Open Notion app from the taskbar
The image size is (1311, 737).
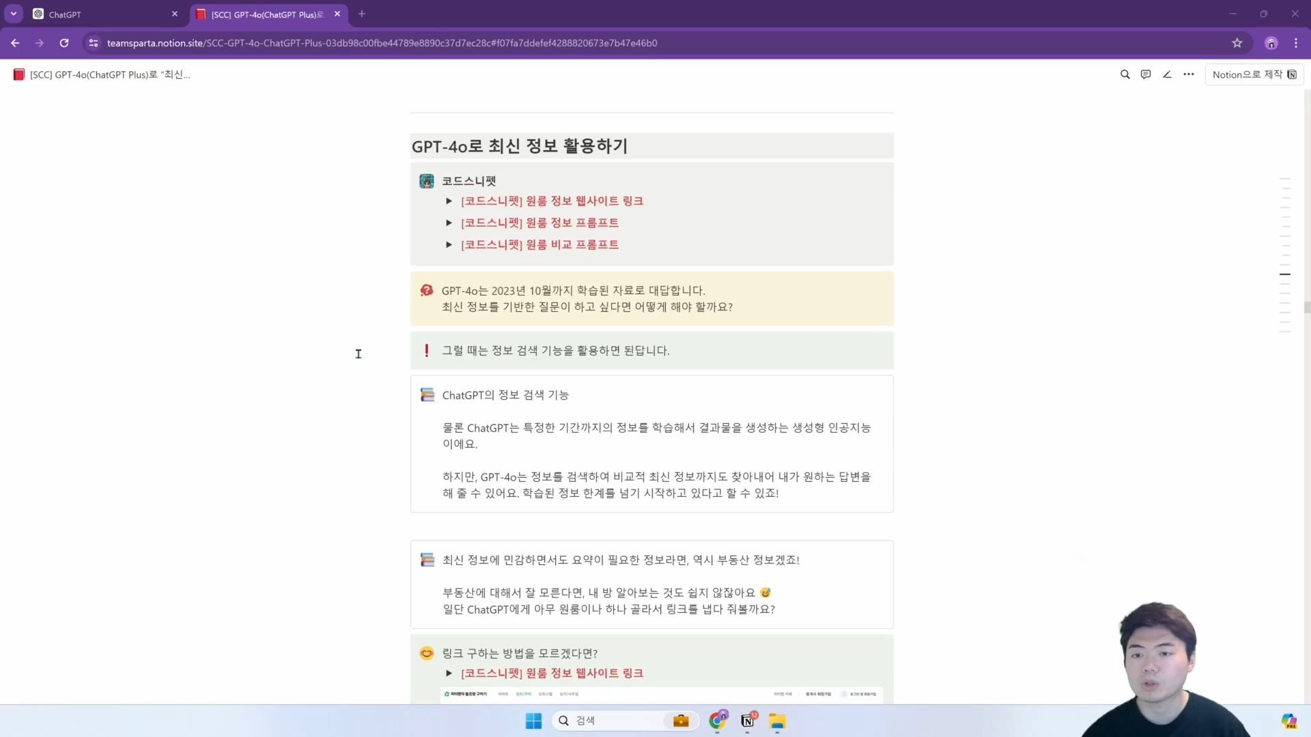click(748, 721)
